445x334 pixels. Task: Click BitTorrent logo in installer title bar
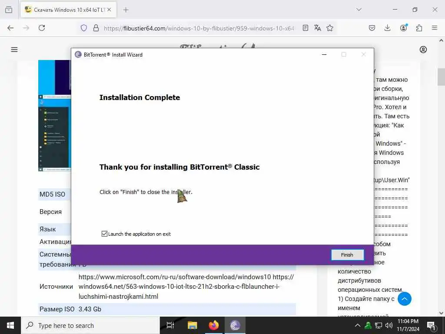(x=78, y=54)
